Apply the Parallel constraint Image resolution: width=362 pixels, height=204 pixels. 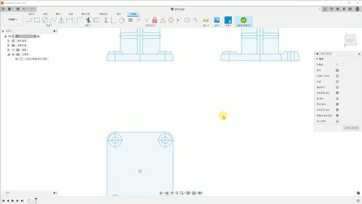(139, 20)
